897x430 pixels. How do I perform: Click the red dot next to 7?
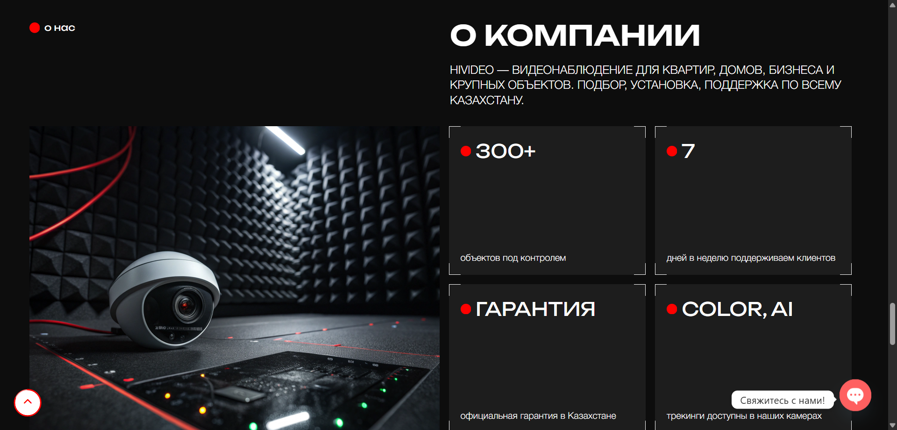[672, 151]
